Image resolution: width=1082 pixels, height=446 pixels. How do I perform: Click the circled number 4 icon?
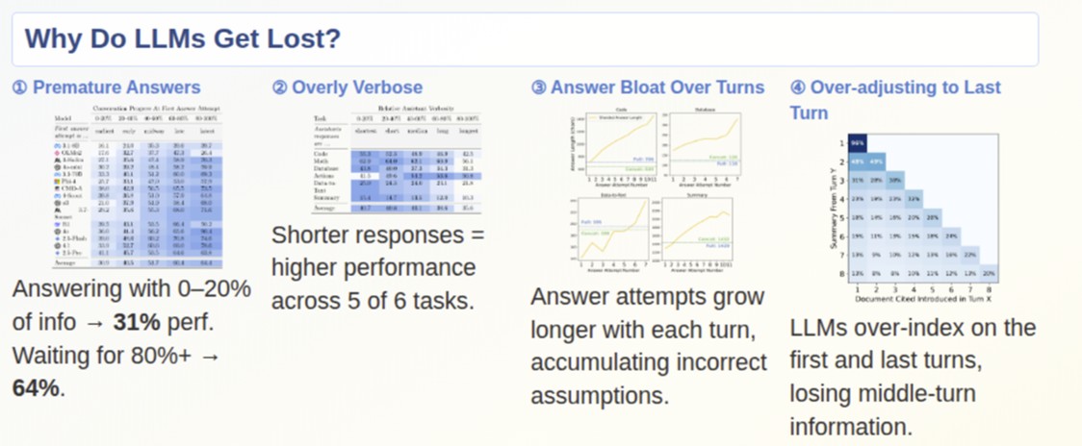pyautogui.click(x=798, y=87)
